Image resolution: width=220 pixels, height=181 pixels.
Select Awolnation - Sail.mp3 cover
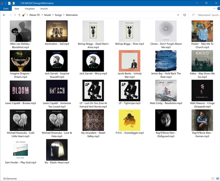coord(57,31)
